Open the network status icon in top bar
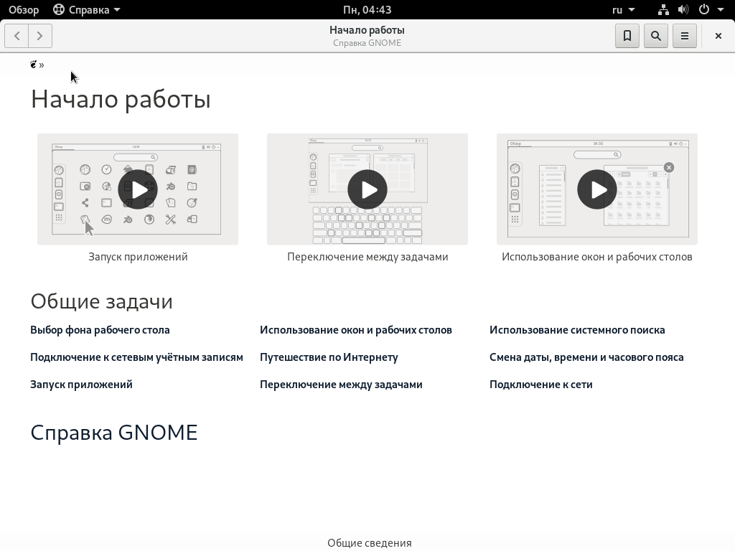 tap(663, 9)
